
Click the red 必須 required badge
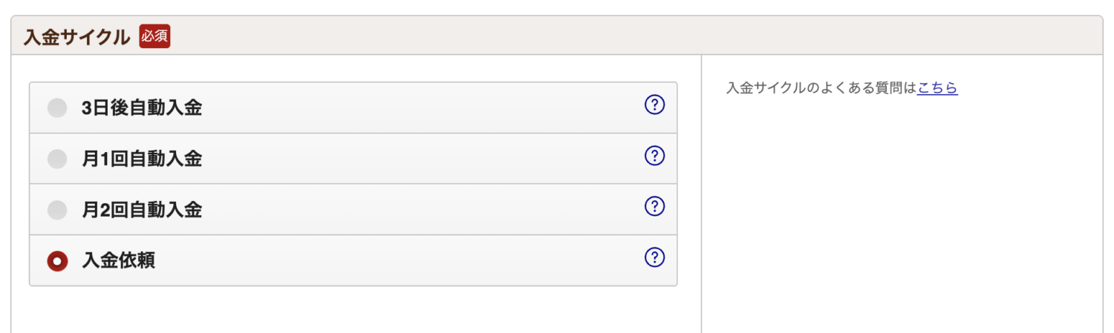[154, 36]
